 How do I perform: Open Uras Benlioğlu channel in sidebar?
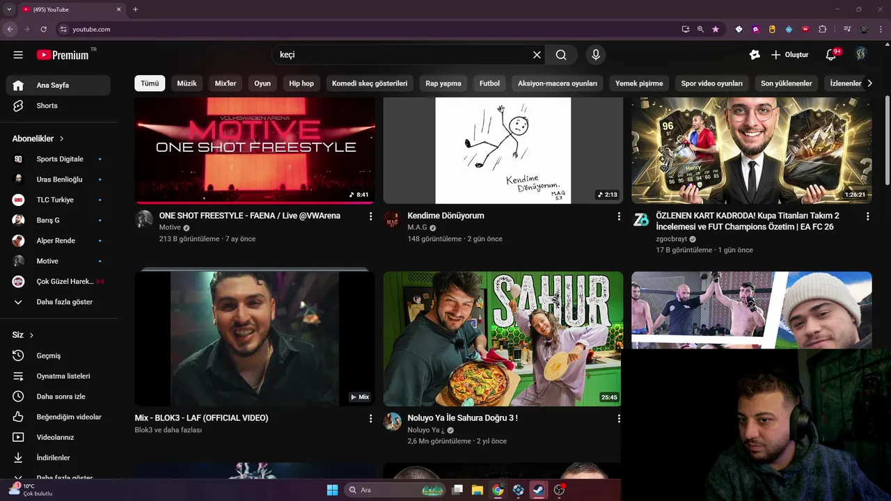pos(58,180)
